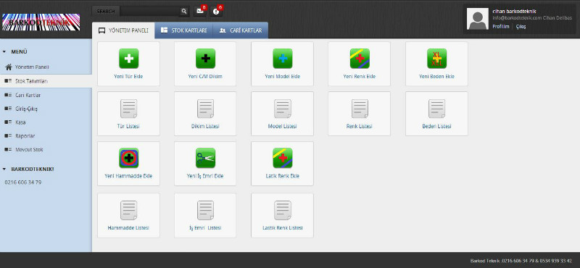This screenshot has height=268, width=580.
Task: Click the Yeni Model Ekle label
Action: click(283, 77)
